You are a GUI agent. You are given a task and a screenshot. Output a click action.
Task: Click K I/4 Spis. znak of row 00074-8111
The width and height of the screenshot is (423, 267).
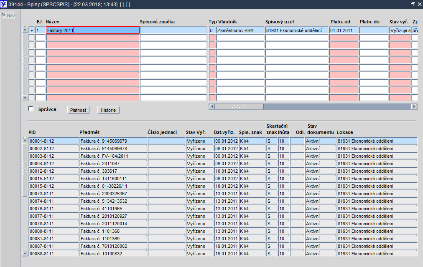coord(252,201)
